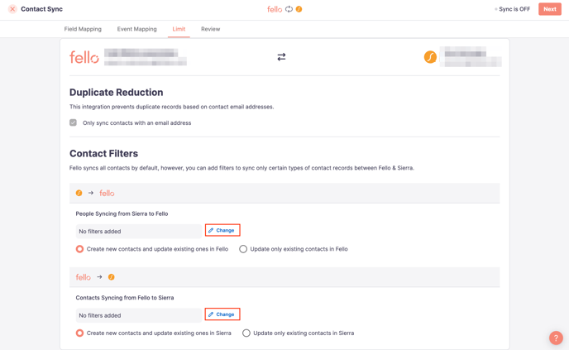Select Update only existing contacts in Fello
This screenshot has width=569, height=350.
(243, 249)
